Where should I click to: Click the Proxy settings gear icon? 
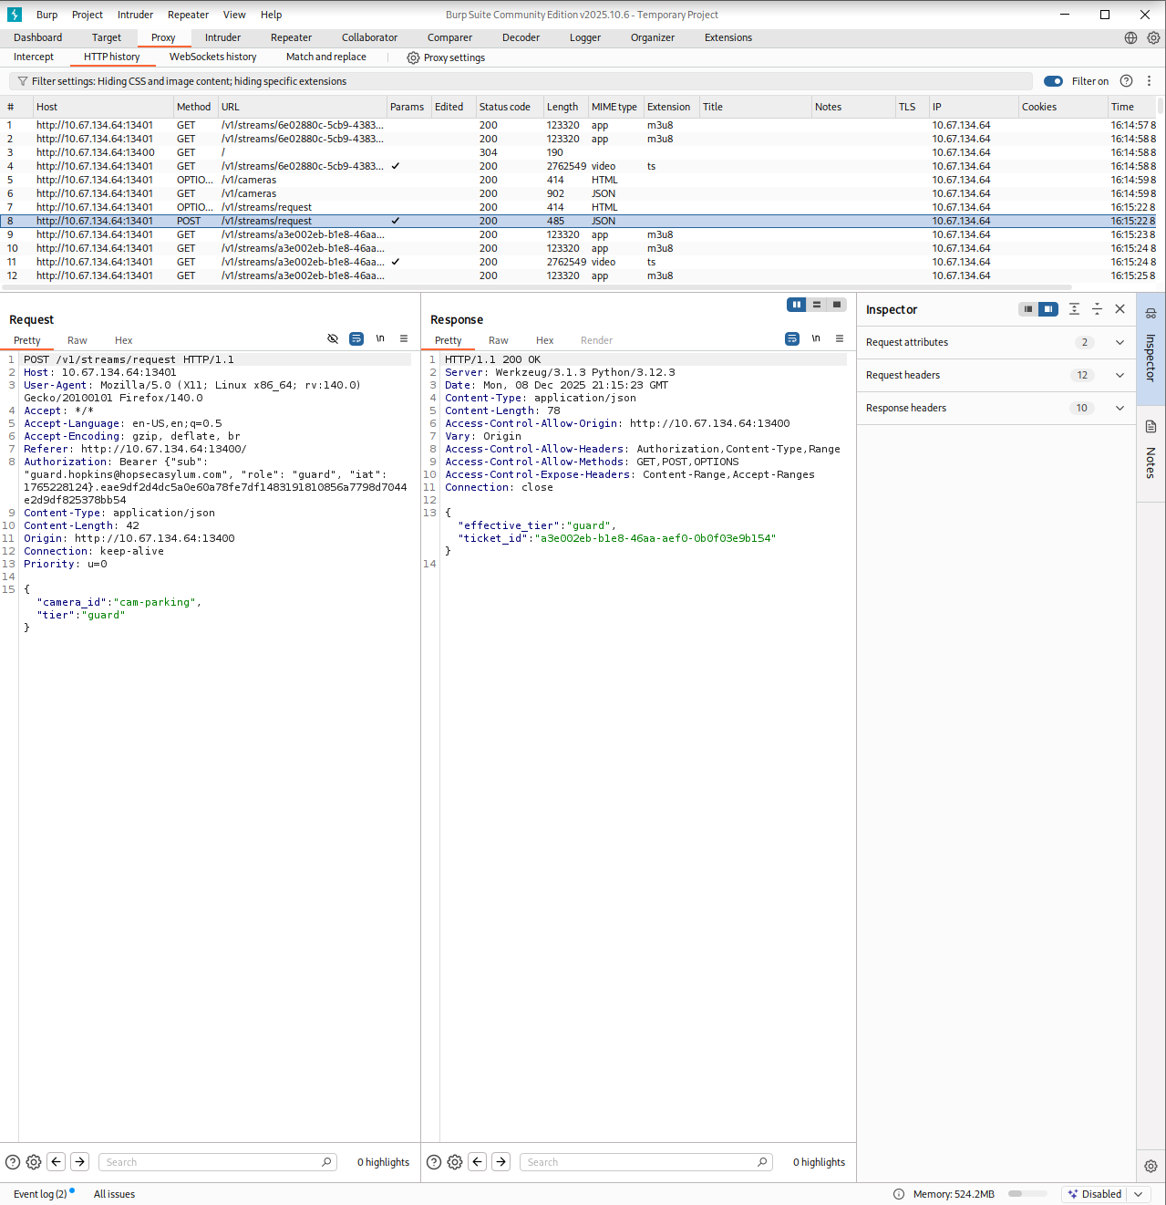(413, 57)
